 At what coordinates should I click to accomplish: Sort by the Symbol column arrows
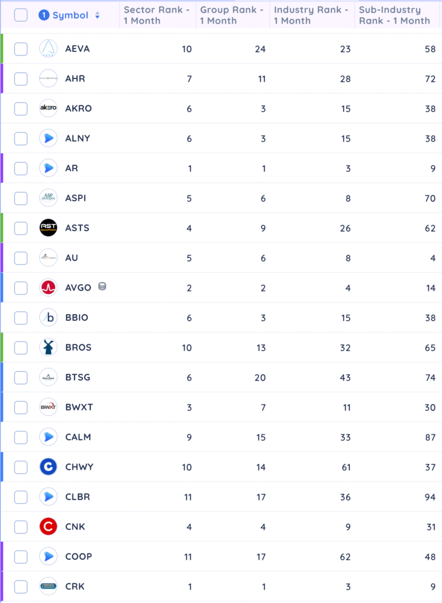point(97,15)
